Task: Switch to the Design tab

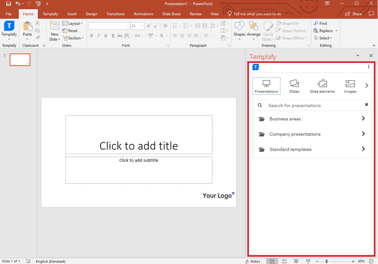Action: tap(92, 14)
